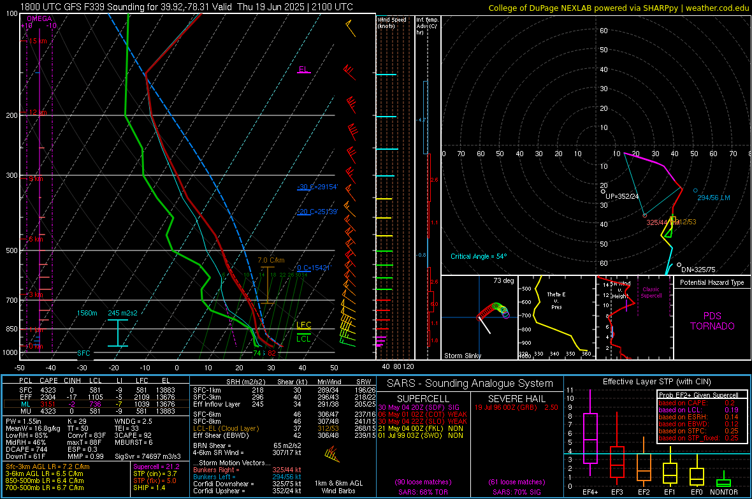Click 'Effective Layer STP (with CIN)' title
The image size is (752, 499).
(x=657, y=382)
